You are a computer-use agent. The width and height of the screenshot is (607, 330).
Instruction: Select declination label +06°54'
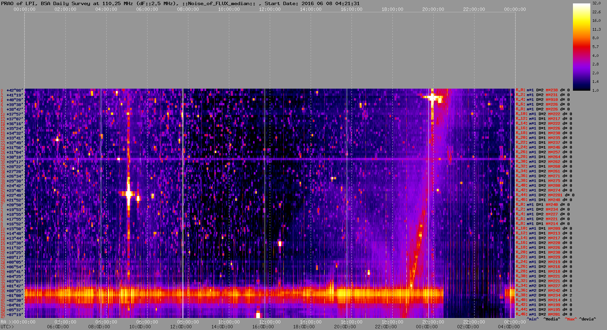15,267
